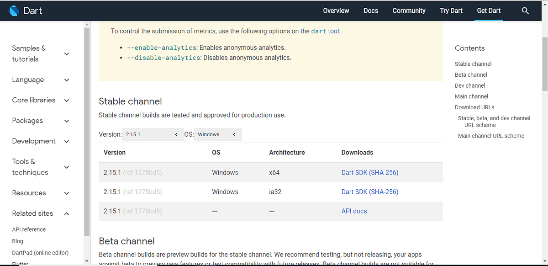Expand Core libraries chevron arrow
Viewport: 548px width, 266px height.
click(x=67, y=100)
